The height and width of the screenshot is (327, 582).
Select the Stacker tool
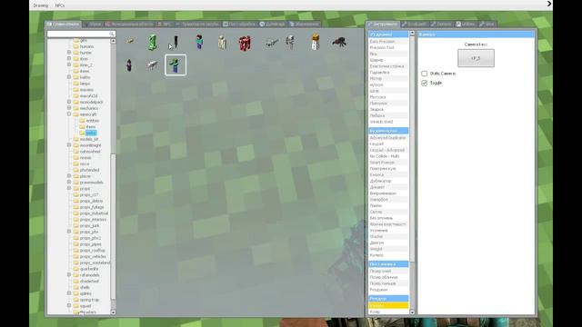tap(388, 236)
